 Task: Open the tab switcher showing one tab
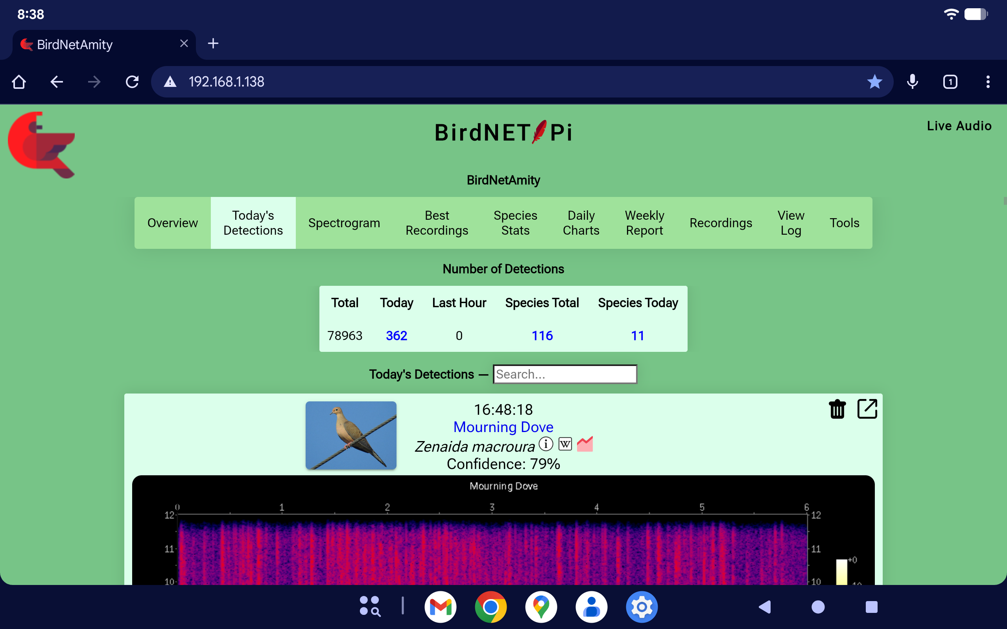[x=950, y=81]
